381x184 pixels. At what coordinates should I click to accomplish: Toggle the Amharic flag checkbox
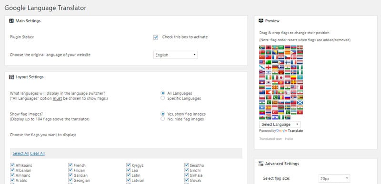pos(12,175)
